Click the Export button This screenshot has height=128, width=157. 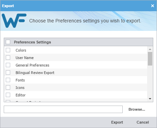pyautogui.click(x=117, y=122)
